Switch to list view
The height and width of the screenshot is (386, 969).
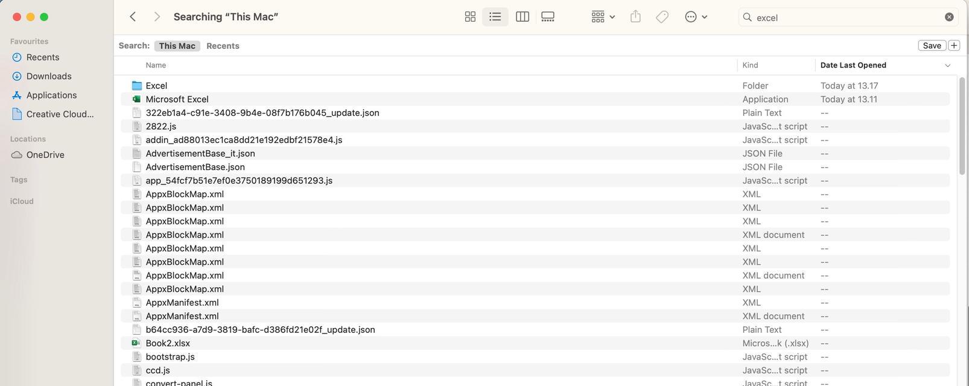[x=495, y=17]
